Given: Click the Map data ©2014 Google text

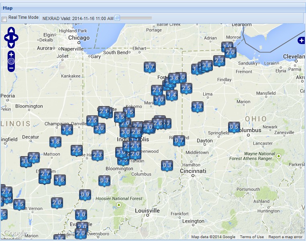Looking at the screenshot, I should (x=213, y=237).
